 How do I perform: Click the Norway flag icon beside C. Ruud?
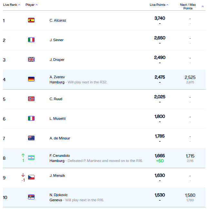point(31,99)
